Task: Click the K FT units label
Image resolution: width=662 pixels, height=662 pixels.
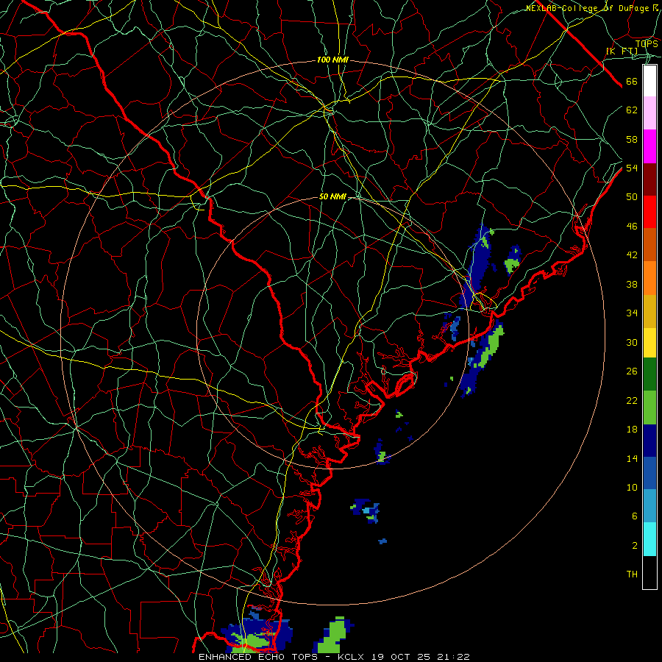Action: [x=622, y=51]
